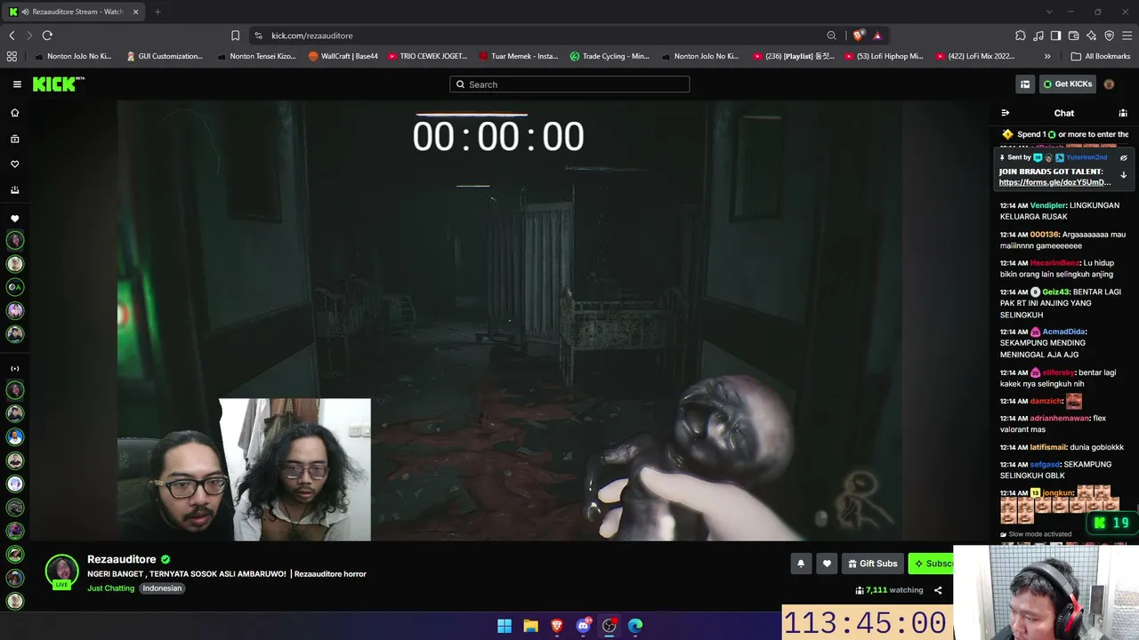Open the Windows Start menu
This screenshot has height=640, width=1139.
tap(505, 626)
